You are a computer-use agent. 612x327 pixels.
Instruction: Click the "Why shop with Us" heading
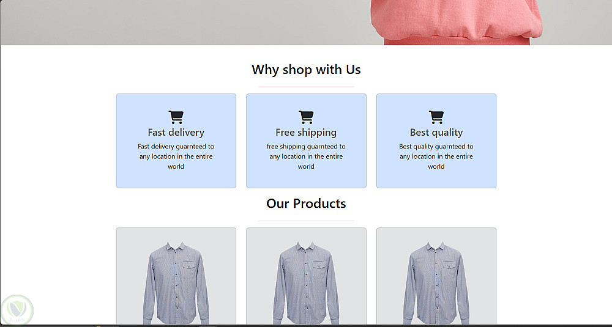[x=306, y=70]
